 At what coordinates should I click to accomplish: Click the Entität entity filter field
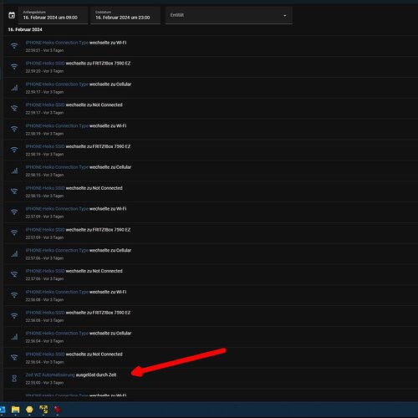click(228, 15)
